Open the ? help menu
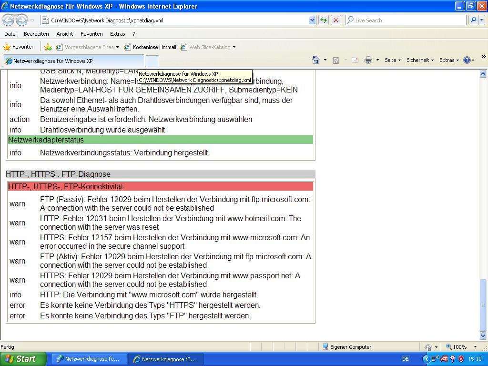Image resolution: width=488 pixels, height=366 pixels. [x=134, y=34]
